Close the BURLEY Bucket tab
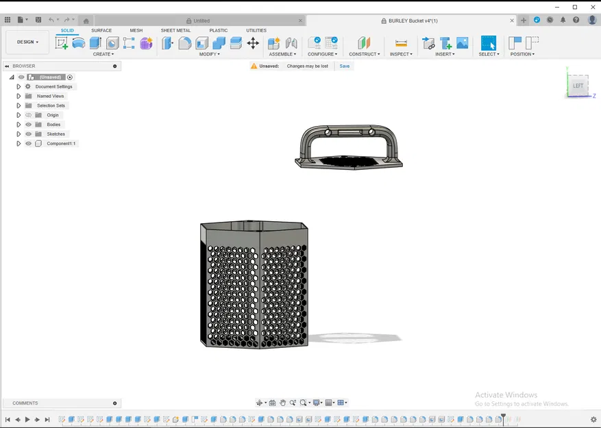The width and height of the screenshot is (601, 428). [x=512, y=21]
